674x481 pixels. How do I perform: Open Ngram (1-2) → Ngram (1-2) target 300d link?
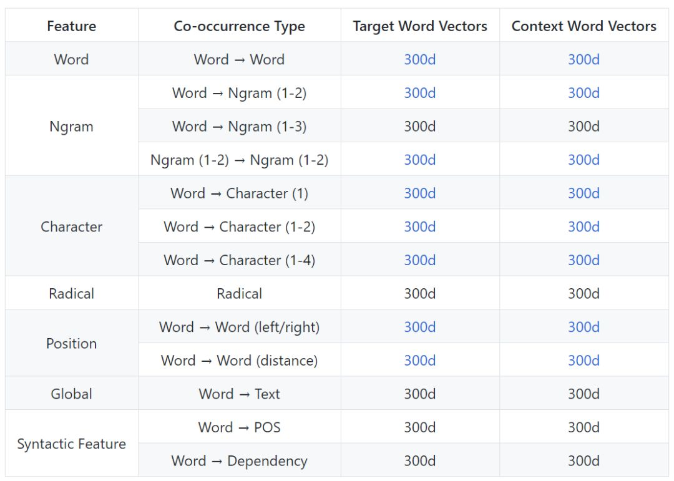point(419,160)
